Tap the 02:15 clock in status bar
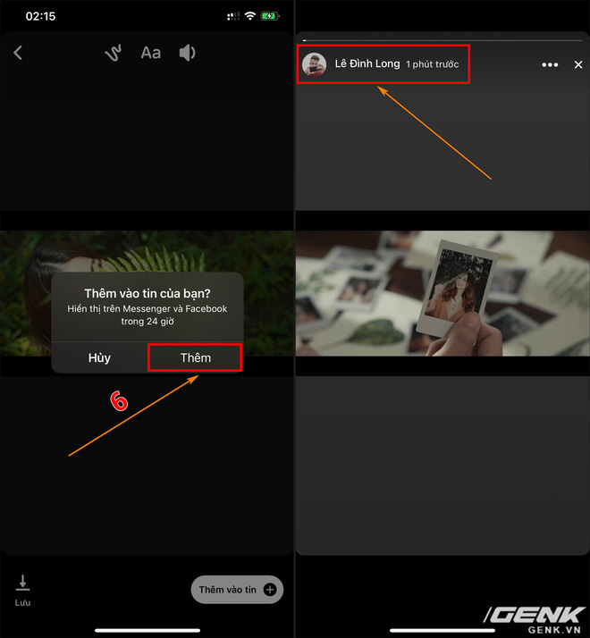The width and height of the screenshot is (590, 638). coord(40,16)
